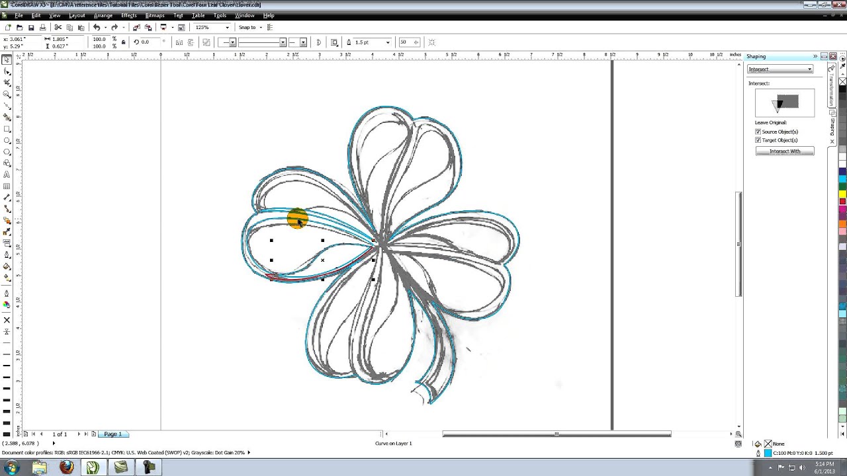Screen dimensions: 847x476
Task: Uncheck Target Object(s) checkbox
Action: (758, 140)
